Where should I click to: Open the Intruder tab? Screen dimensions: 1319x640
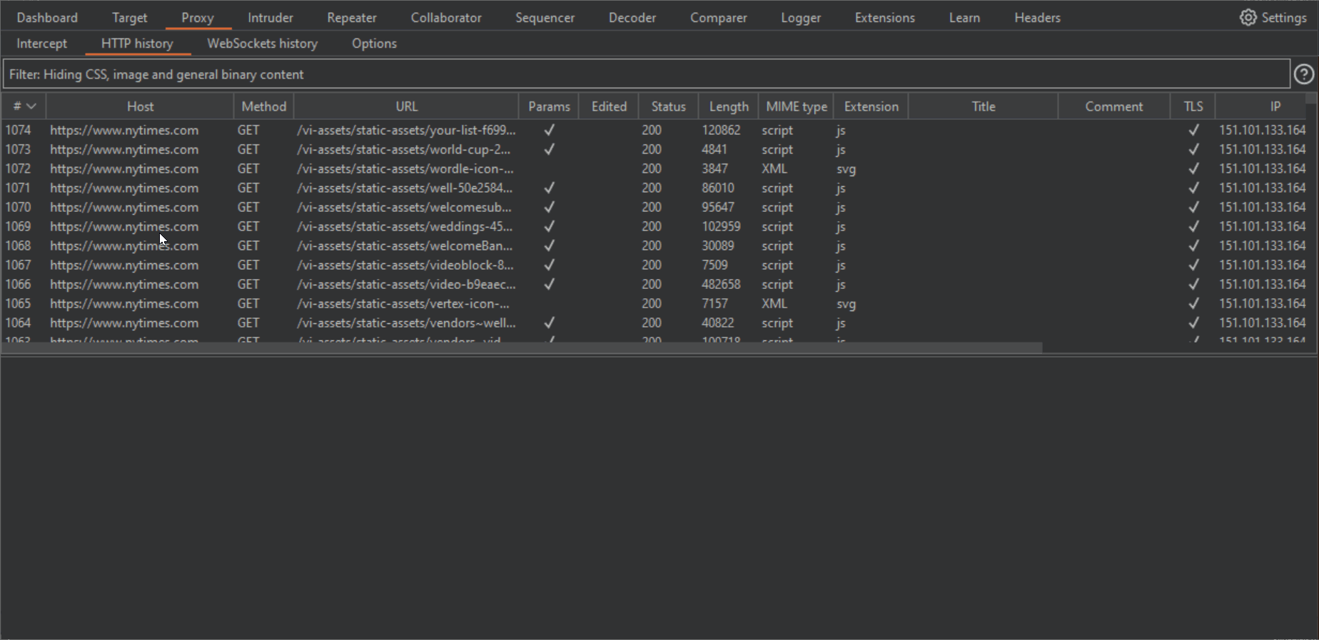tap(271, 17)
